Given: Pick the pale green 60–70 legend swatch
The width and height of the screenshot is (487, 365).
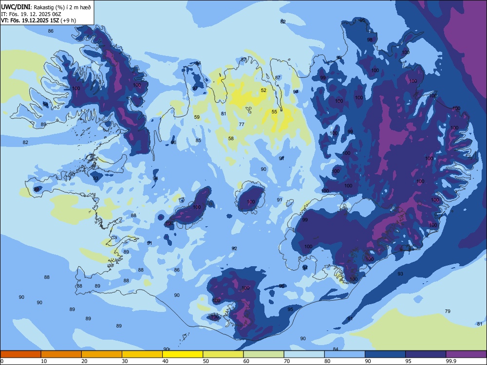Looking at the screenshot, I should 263,354.
